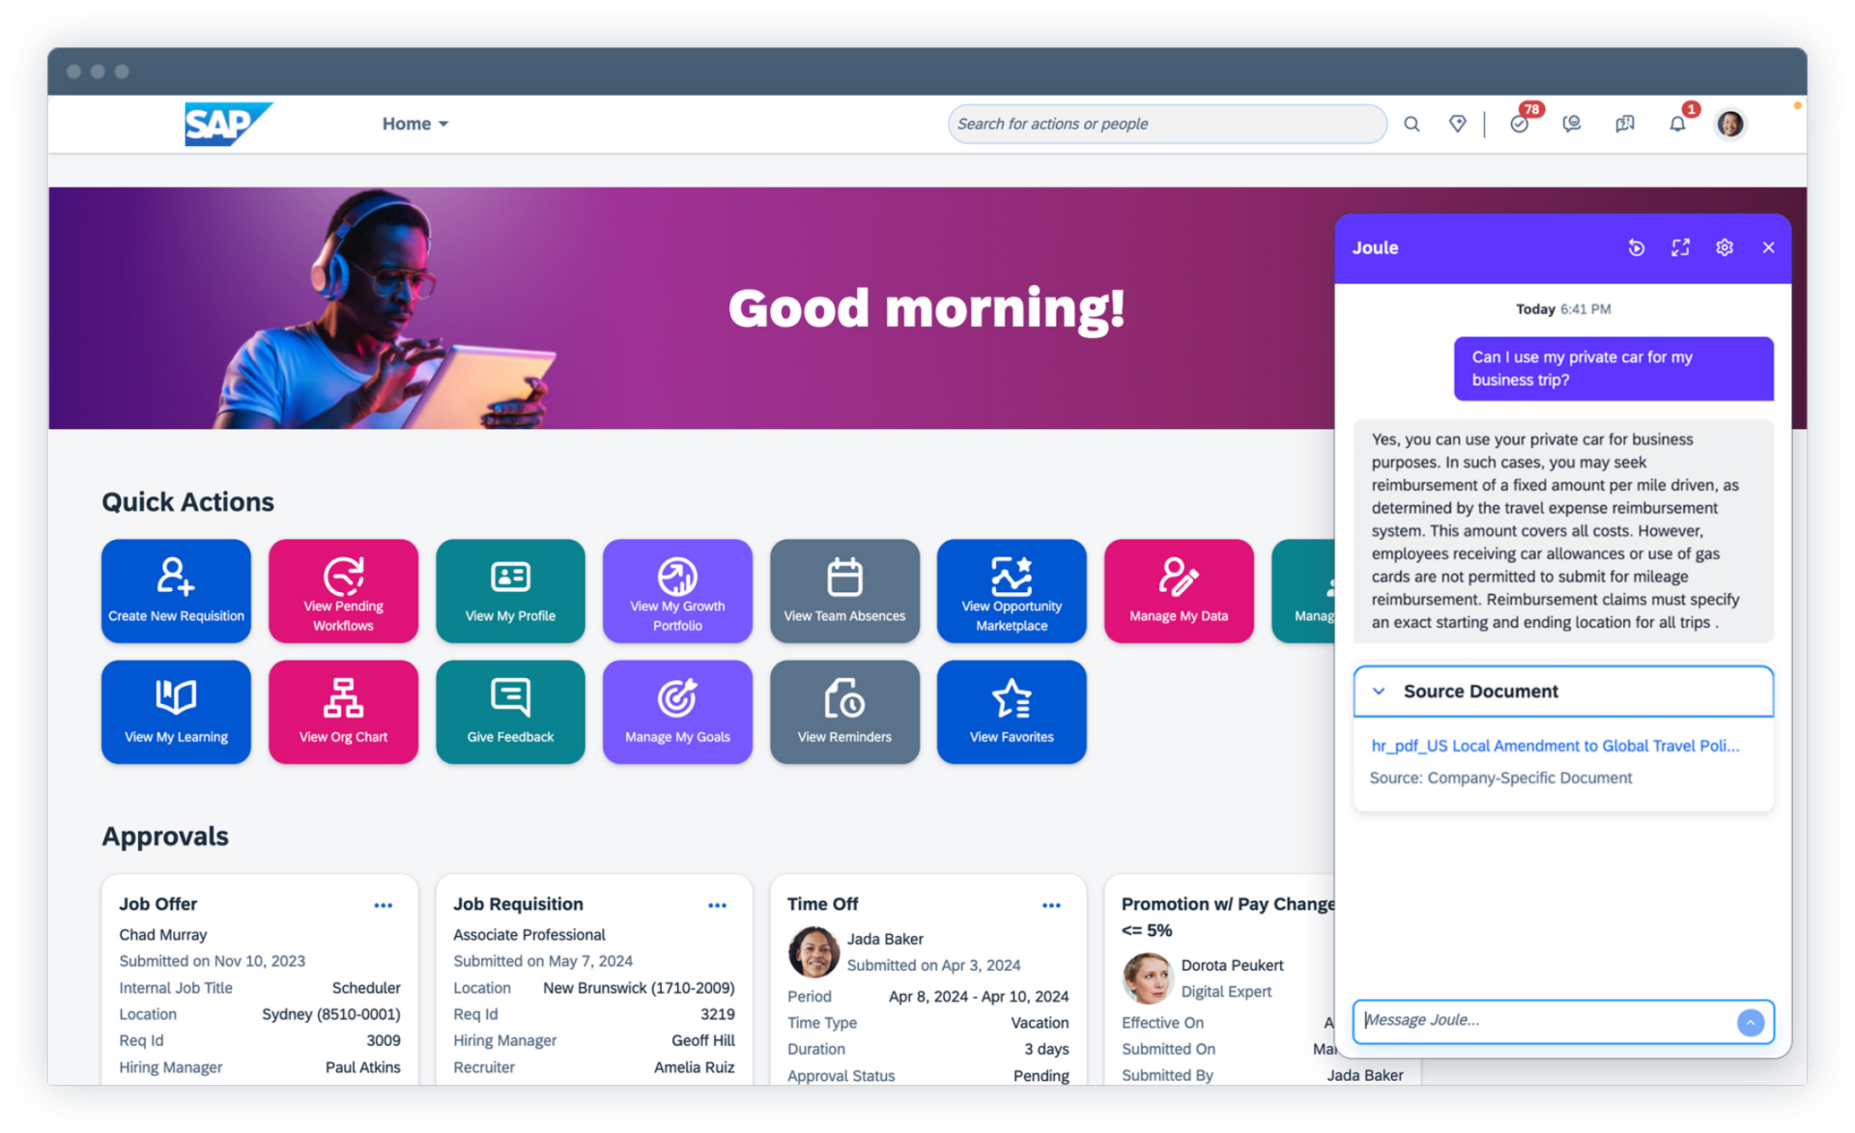Open the Joule diamond icon in header

point(1457,124)
